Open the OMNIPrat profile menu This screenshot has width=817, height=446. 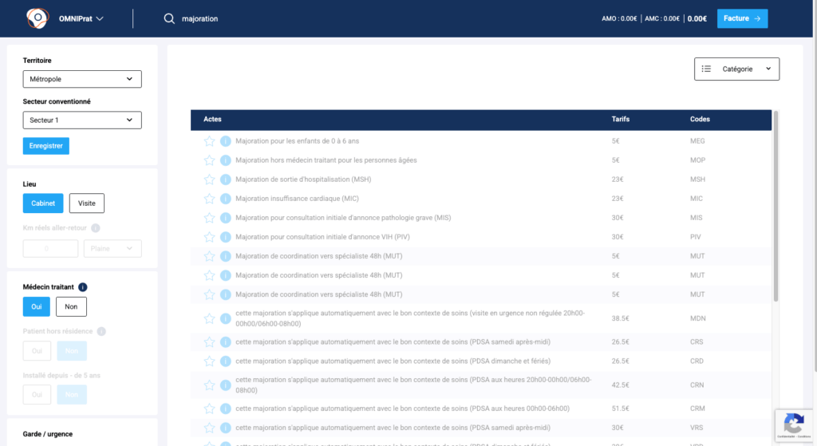(x=81, y=18)
